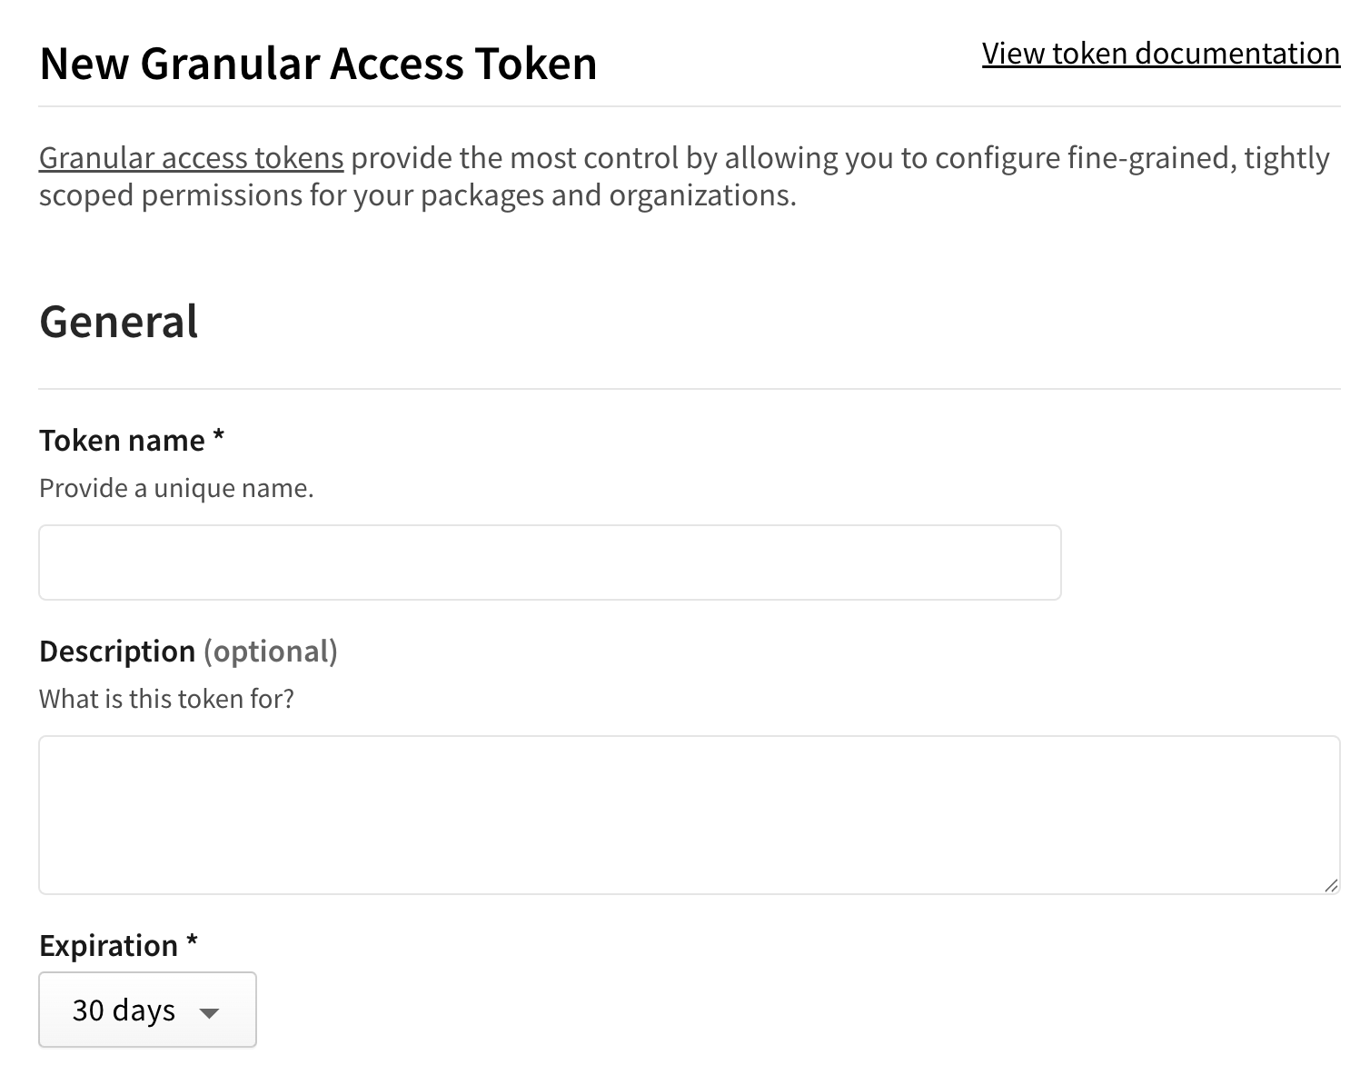
Task: Click the 'Provide a unique name.' hint
Action: pos(176,489)
